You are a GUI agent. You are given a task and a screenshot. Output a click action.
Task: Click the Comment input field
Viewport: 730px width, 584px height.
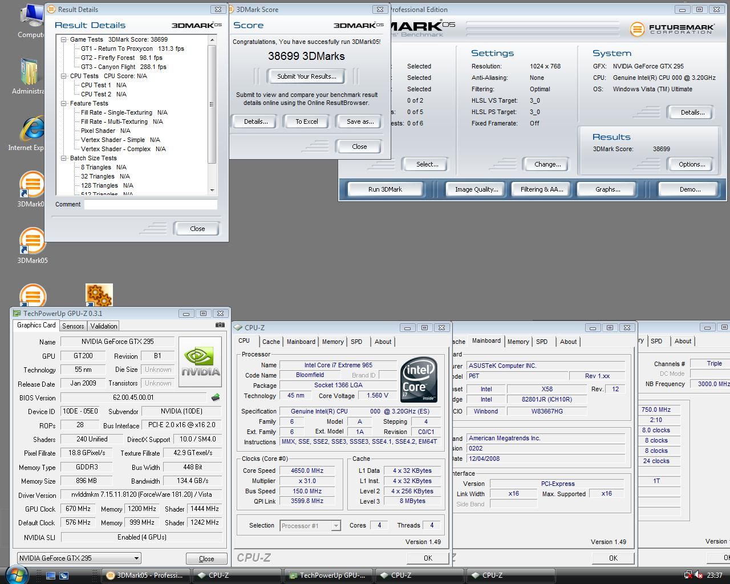click(151, 204)
